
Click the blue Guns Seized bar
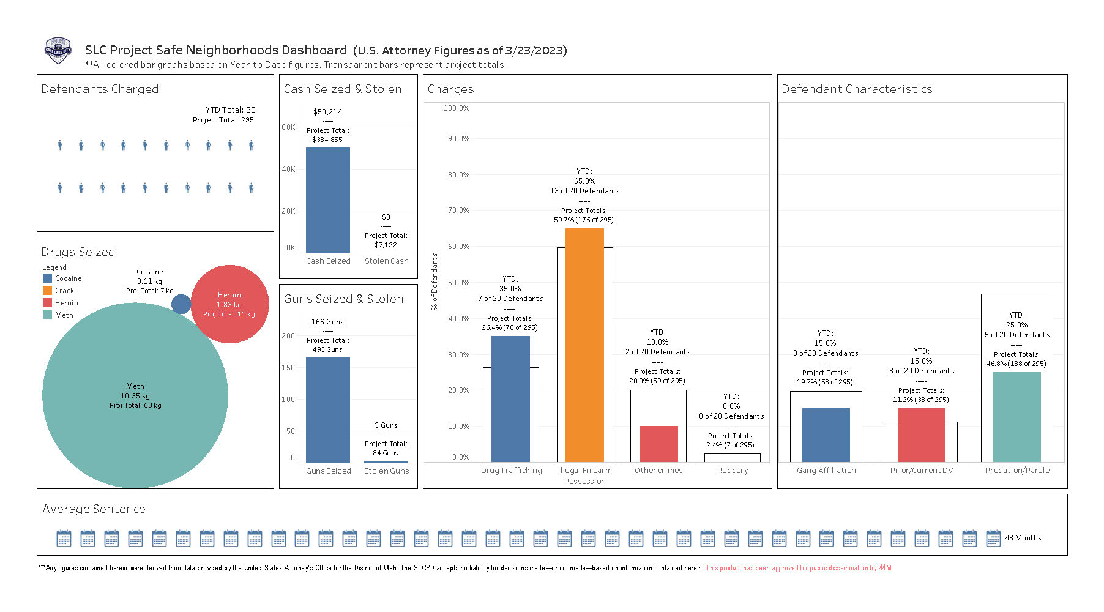(328, 410)
